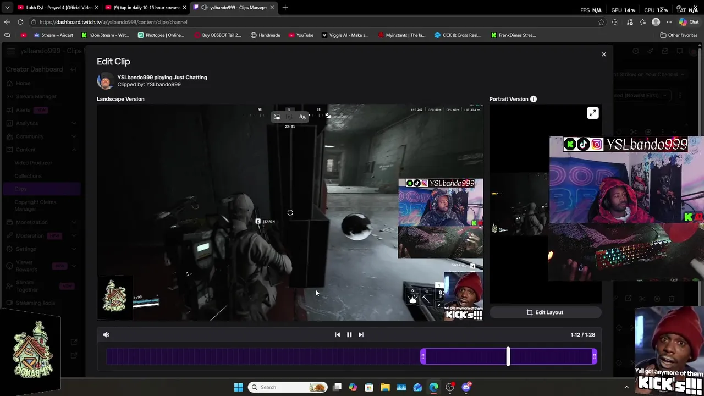Open the Myinstants bookmark
The width and height of the screenshot is (704, 396).
(x=402, y=35)
